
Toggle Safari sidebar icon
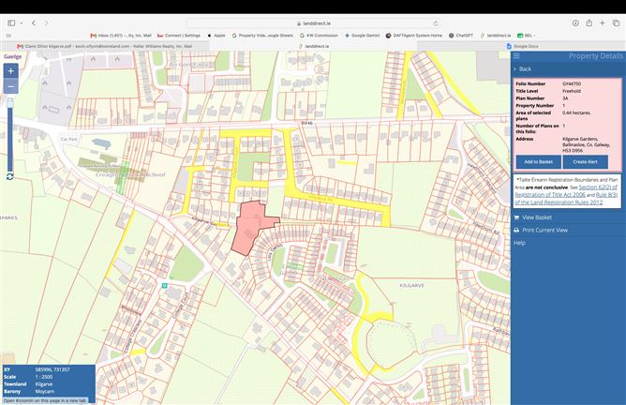click(11, 23)
